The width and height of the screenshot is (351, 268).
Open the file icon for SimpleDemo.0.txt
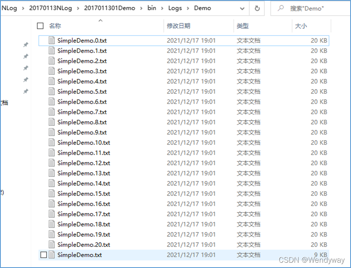[51, 40]
